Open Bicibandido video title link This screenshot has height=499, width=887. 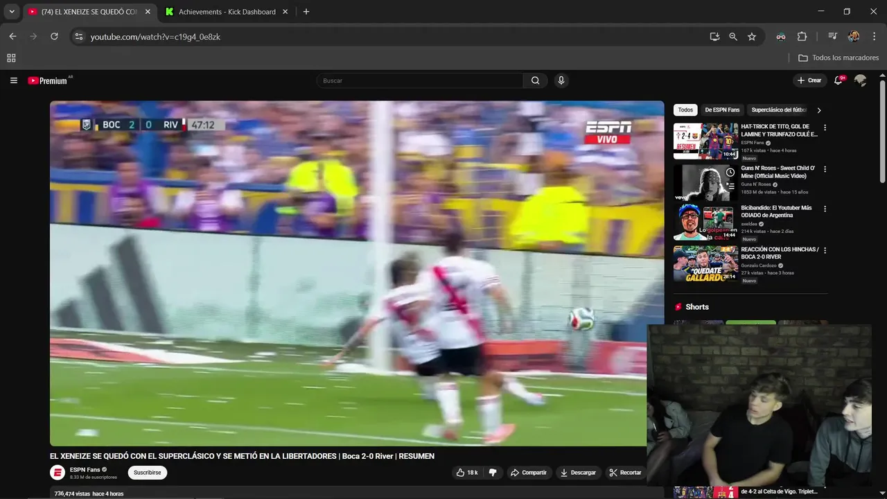coord(776,211)
